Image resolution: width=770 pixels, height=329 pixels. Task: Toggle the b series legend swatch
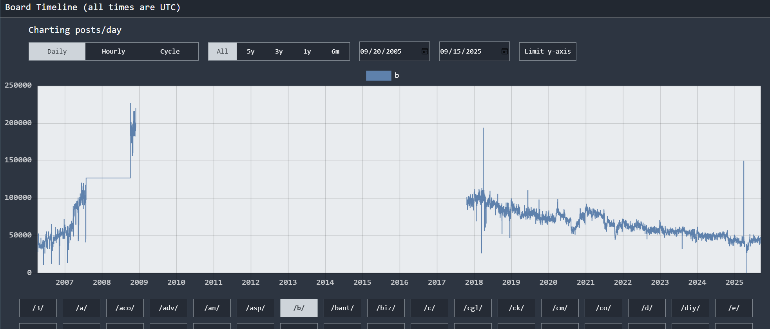point(379,76)
